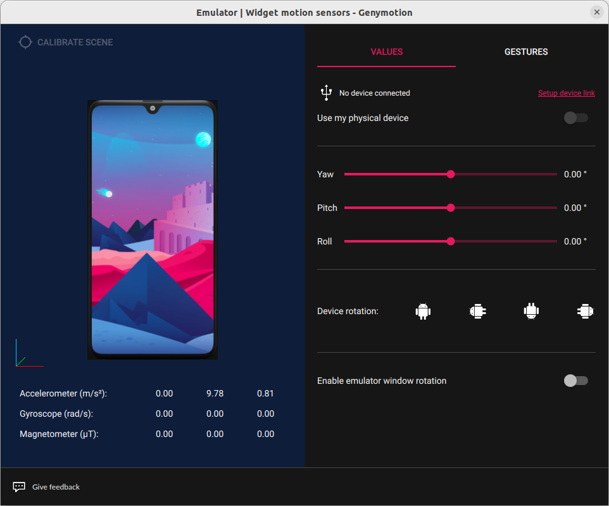
Task: Click the speech bubble feedback icon
Action: coord(19,486)
